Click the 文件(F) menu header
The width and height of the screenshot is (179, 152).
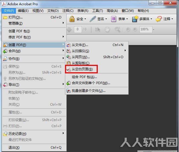(x=9, y=11)
